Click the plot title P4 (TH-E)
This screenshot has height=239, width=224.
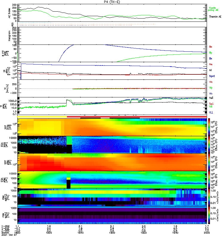click(112, 2)
